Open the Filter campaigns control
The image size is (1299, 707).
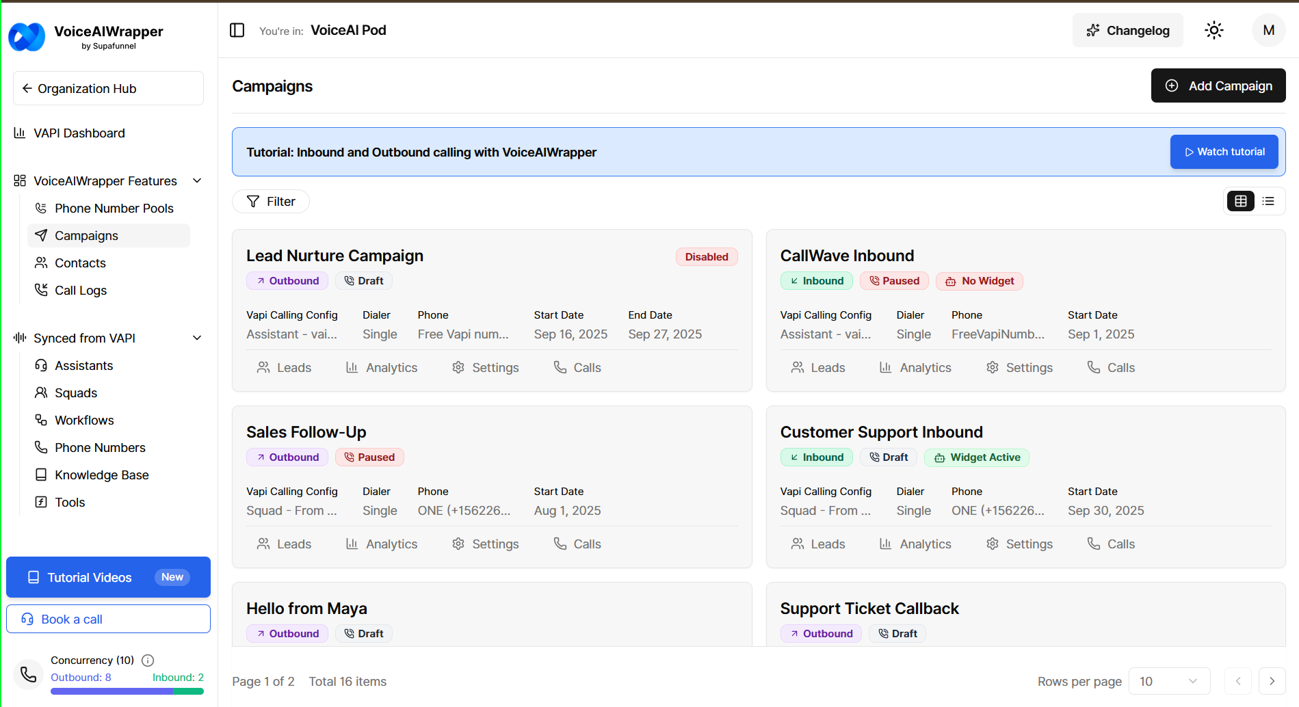coord(271,201)
